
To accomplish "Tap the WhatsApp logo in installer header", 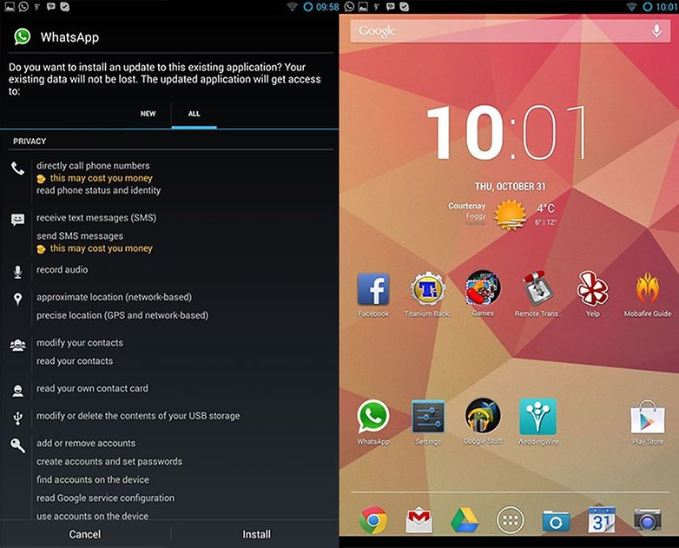I will pos(22,36).
